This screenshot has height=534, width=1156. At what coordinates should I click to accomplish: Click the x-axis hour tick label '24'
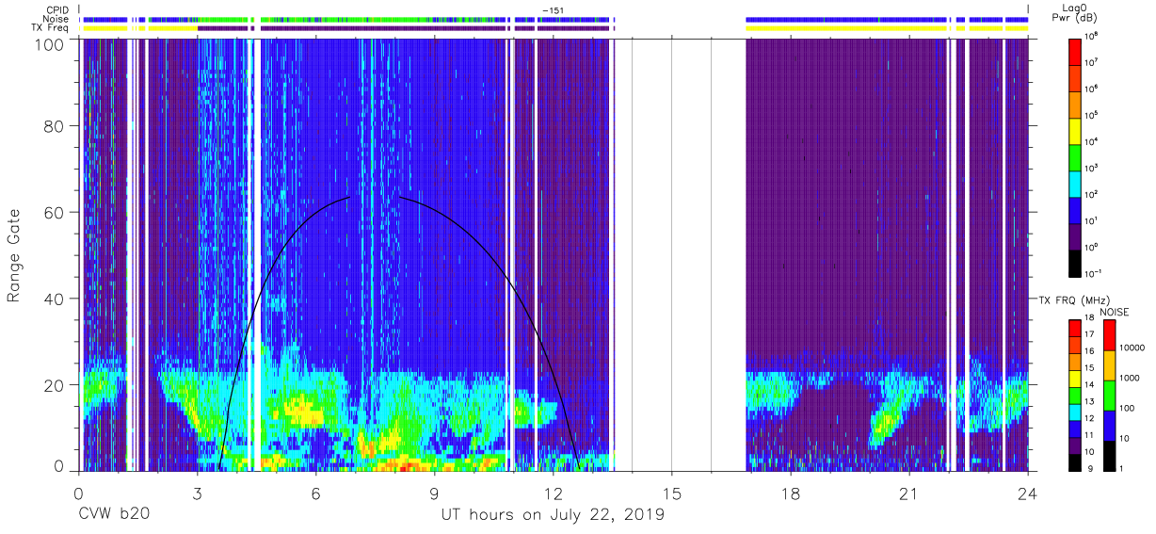pos(1027,494)
